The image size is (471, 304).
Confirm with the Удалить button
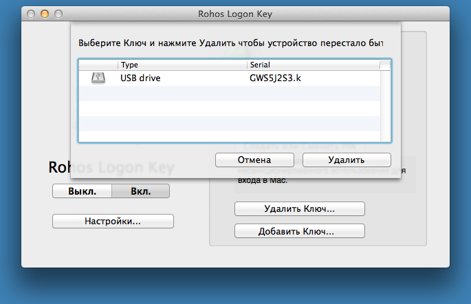[347, 160]
